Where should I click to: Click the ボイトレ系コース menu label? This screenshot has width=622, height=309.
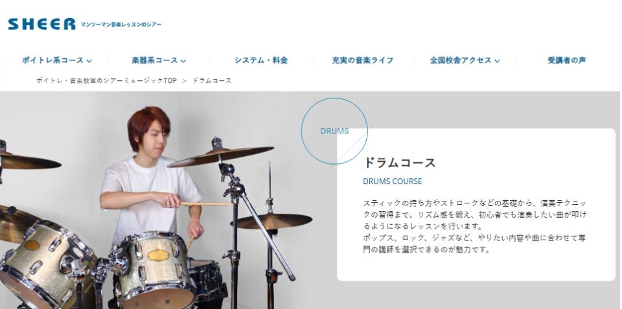tap(52, 60)
